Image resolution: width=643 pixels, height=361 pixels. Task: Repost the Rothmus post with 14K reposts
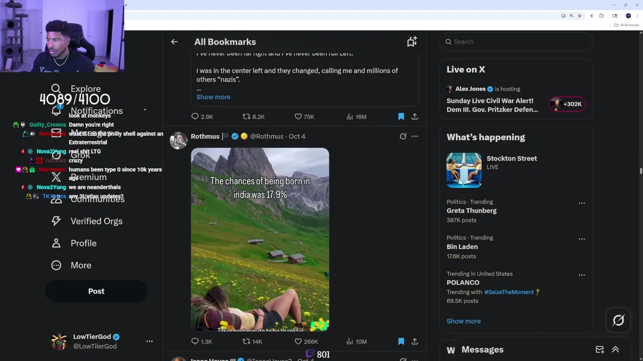point(246,341)
